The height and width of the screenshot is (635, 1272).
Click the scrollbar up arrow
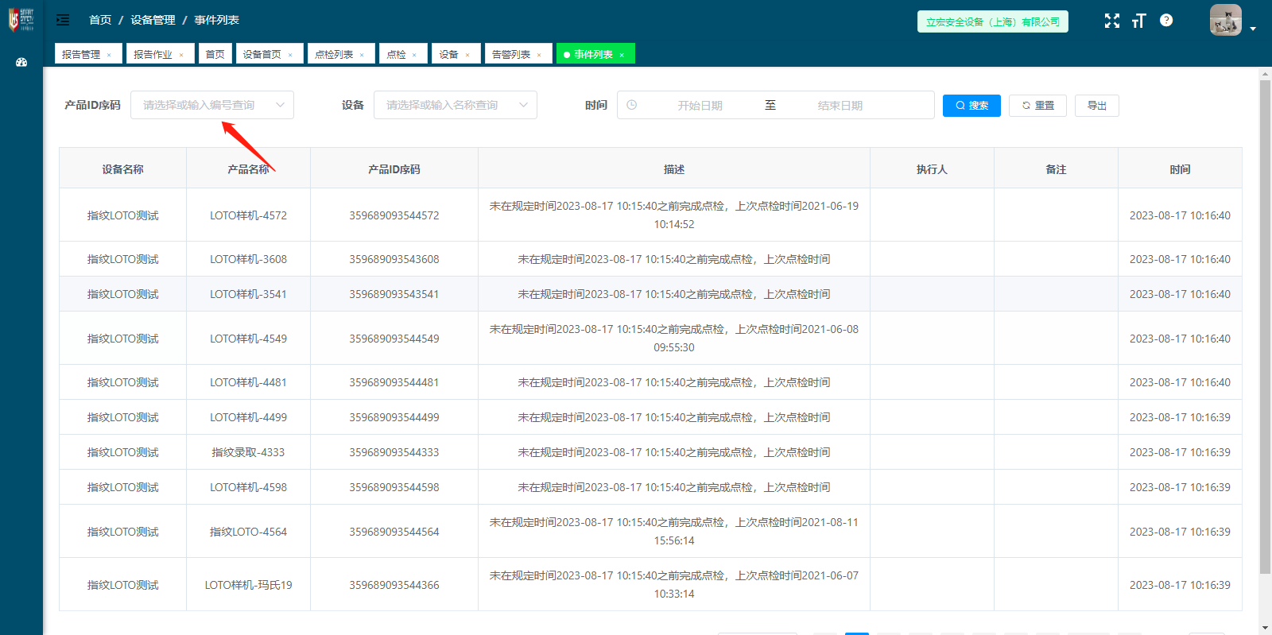(1265, 74)
